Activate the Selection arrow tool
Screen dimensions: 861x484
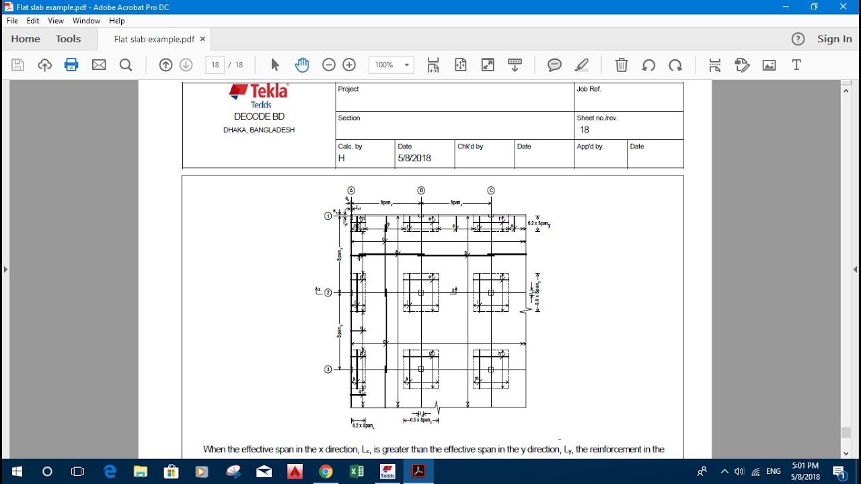click(275, 65)
